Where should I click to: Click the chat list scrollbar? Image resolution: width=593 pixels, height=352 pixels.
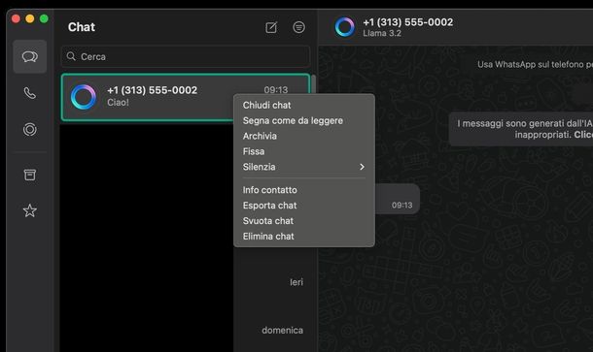click(x=314, y=85)
